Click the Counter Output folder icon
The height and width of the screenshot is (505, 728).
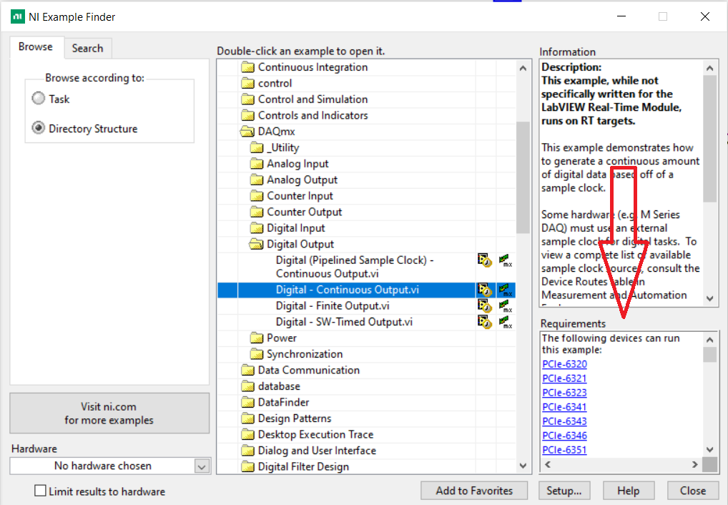(x=257, y=212)
